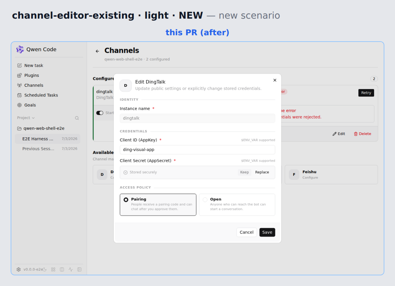
Task: Edit the dingtalk channel
Action: tap(339, 134)
